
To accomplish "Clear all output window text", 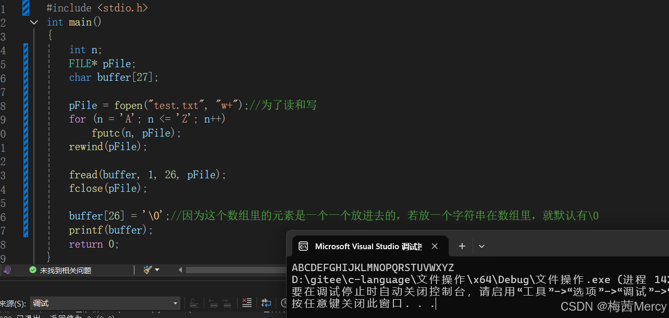I will 247,303.
